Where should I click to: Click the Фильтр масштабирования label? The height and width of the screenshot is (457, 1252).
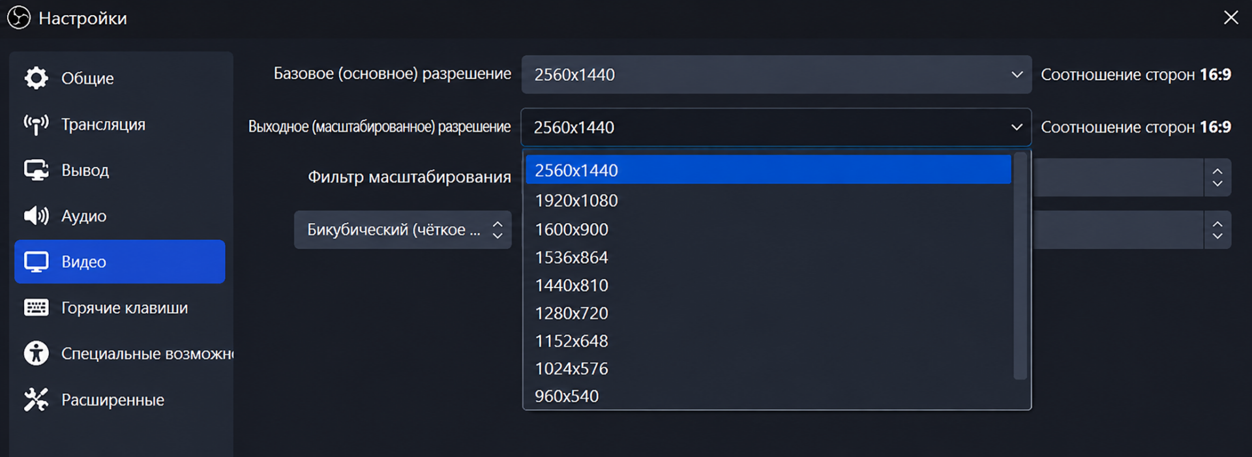[x=410, y=177]
